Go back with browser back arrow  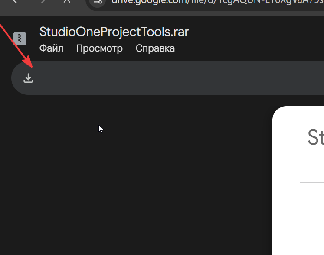point(15,1)
